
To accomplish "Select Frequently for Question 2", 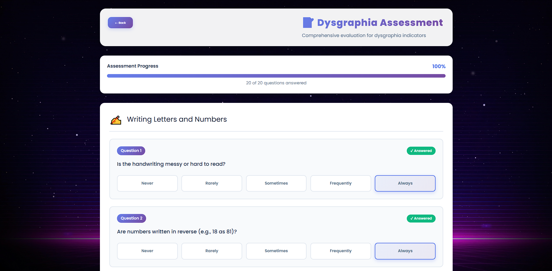I will point(340,251).
